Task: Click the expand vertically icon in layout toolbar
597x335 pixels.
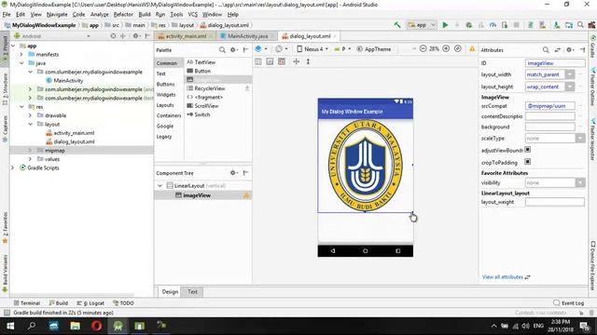Action: [x=308, y=61]
